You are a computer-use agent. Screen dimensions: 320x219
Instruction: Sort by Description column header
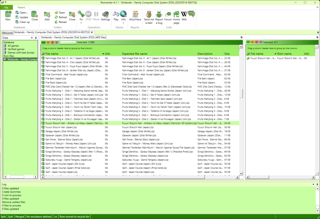(210, 54)
